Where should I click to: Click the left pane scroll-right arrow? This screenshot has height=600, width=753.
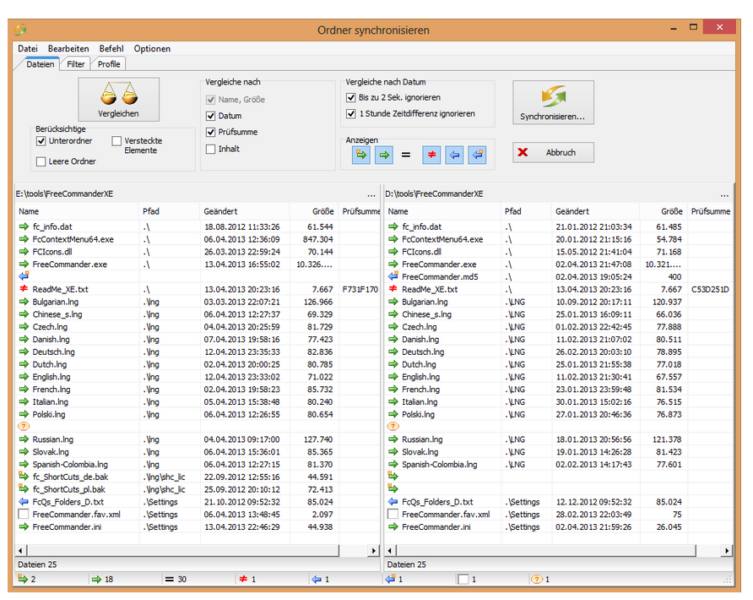pyautogui.click(x=374, y=550)
